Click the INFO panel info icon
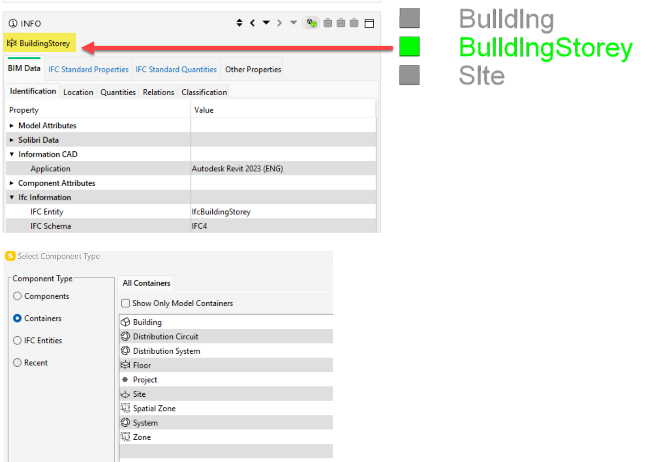 coord(13,23)
